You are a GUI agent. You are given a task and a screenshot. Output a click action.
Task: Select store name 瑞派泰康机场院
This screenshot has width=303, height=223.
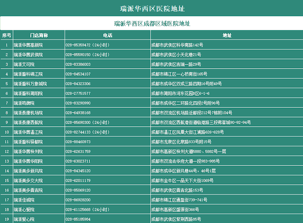click(28, 113)
